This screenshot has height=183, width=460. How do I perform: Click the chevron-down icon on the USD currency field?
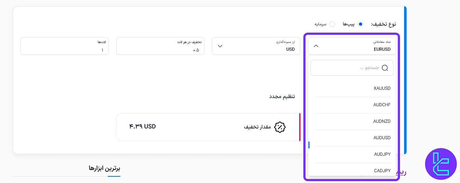(x=220, y=46)
